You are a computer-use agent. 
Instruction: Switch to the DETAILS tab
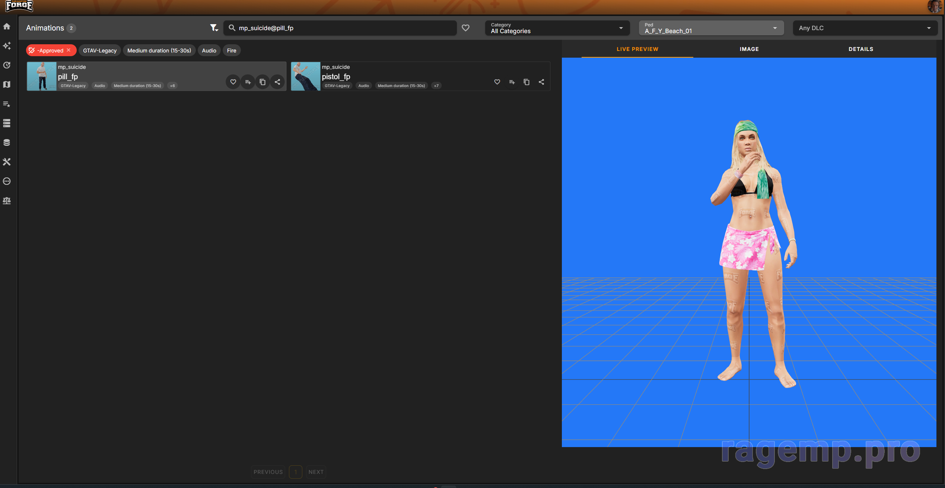coord(861,49)
